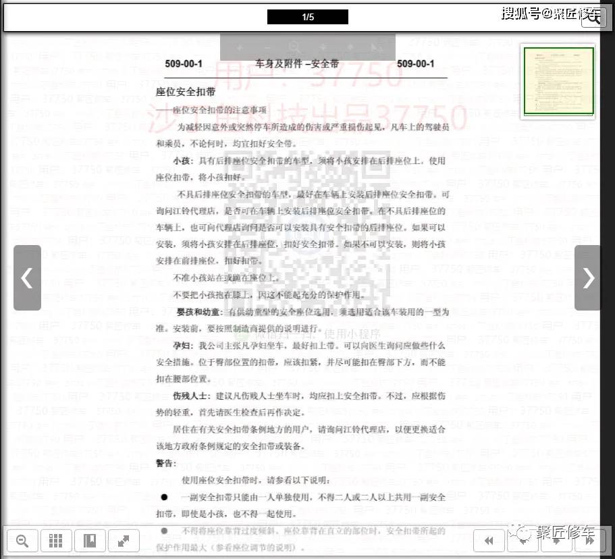Open the page thumbnails grid view

tap(56, 541)
